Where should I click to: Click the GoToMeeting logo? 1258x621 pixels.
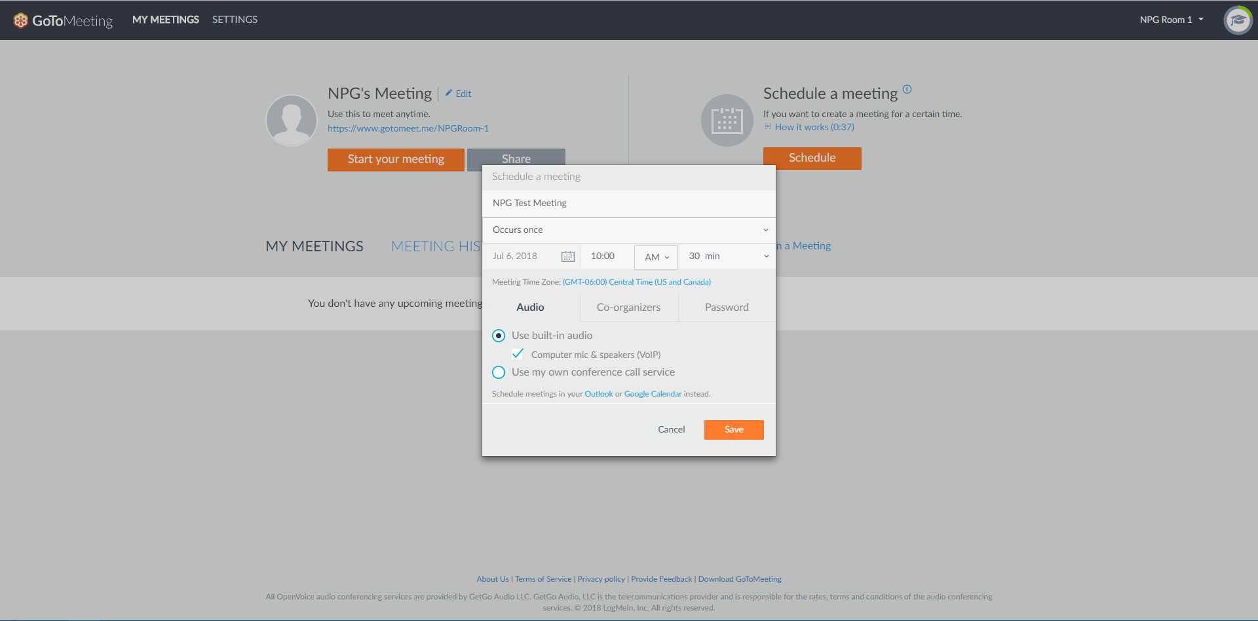tap(63, 20)
